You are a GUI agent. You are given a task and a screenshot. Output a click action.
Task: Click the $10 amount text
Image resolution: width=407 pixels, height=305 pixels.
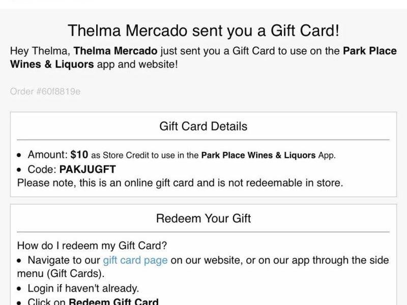tap(79, 155)
